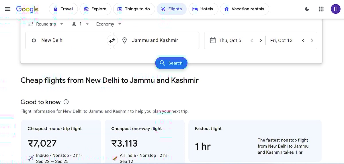
Task: Expand the Round trip dropdown
Action: coord(46,24)
